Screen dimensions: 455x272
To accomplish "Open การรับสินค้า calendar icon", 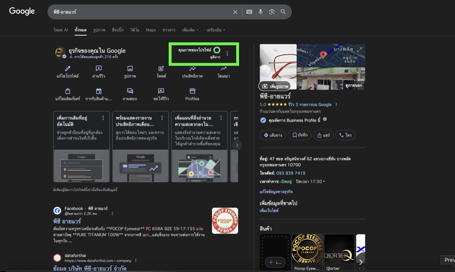I will [99, 91].
